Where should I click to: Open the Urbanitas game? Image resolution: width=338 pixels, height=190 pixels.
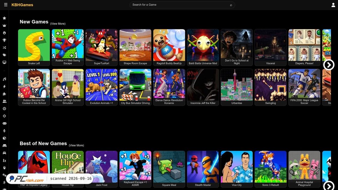(x=237, y=87)
